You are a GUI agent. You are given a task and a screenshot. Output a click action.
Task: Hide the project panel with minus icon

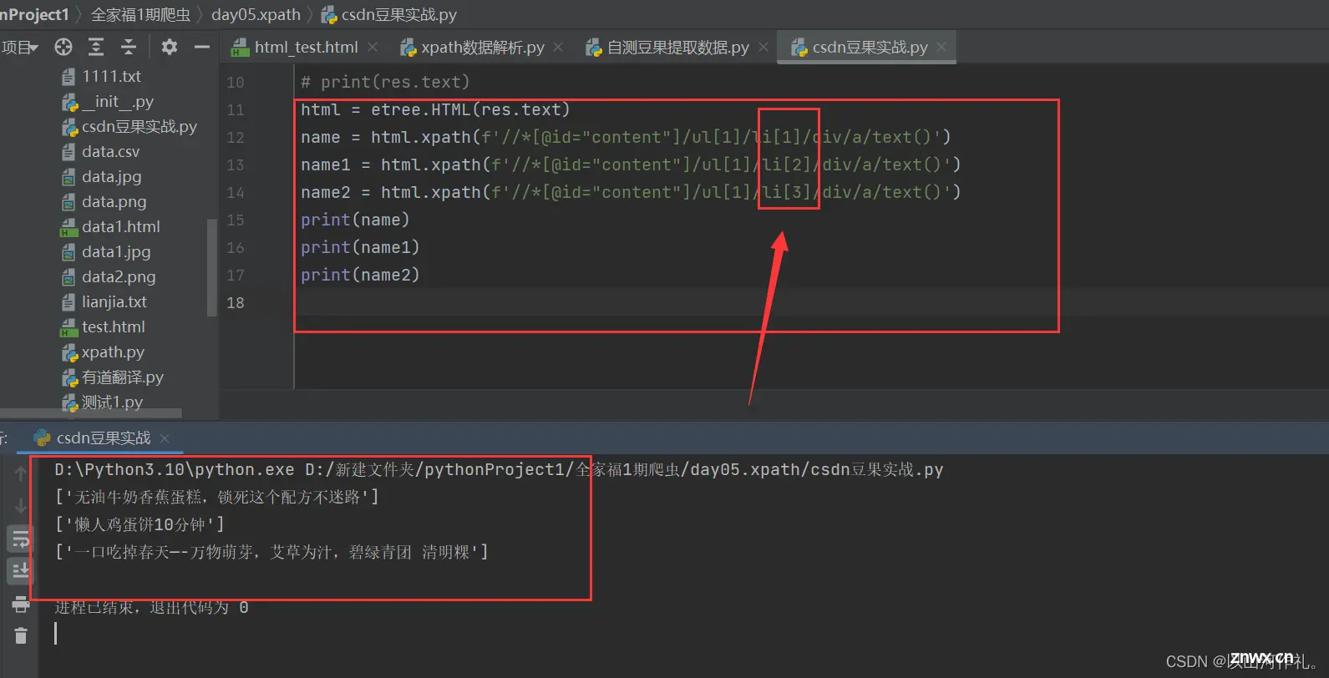pos(201,47)
